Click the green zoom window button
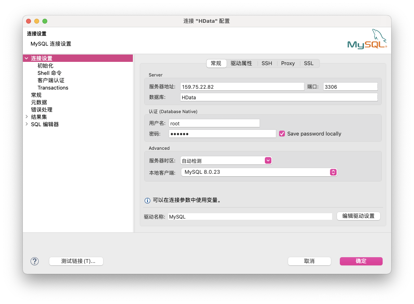 (x=45, y=21)
